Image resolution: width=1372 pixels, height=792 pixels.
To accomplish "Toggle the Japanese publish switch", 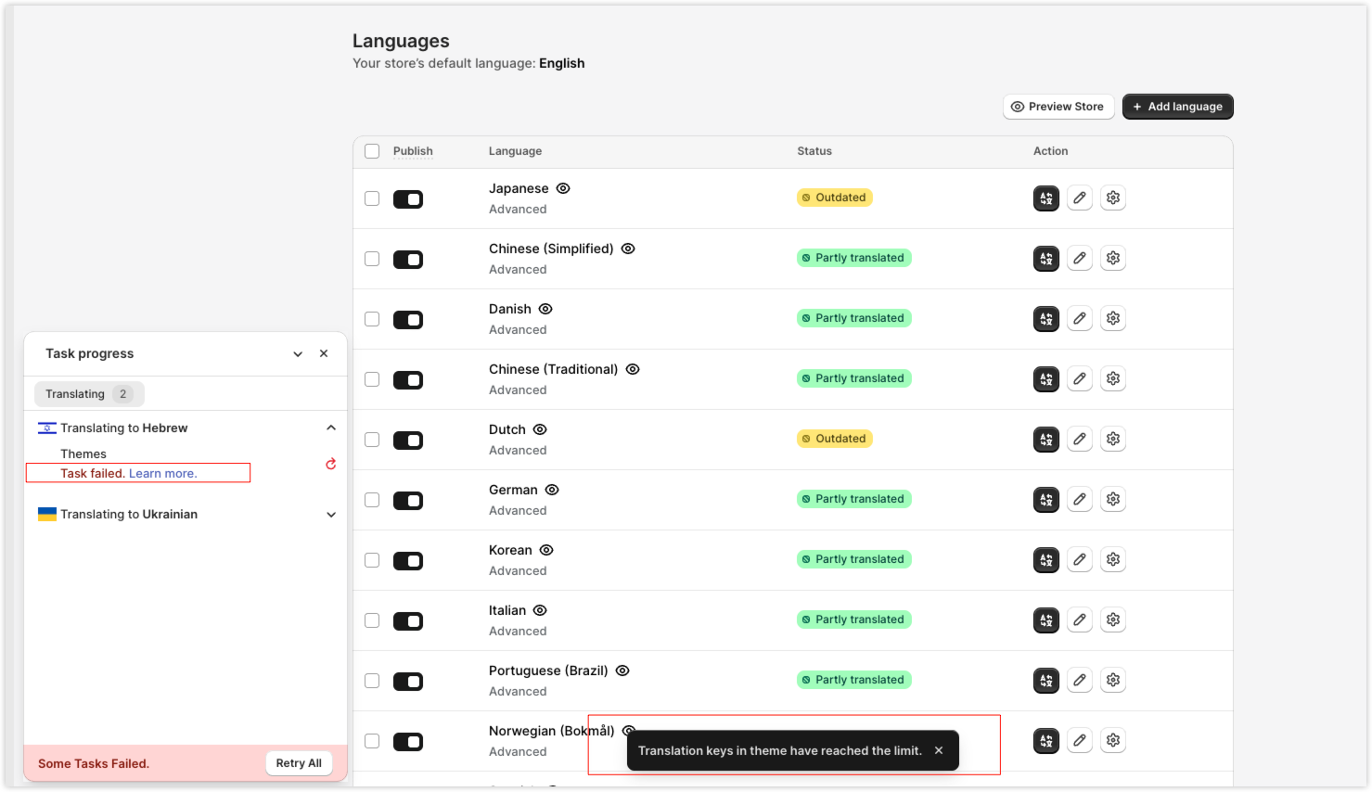I will 408,199.
